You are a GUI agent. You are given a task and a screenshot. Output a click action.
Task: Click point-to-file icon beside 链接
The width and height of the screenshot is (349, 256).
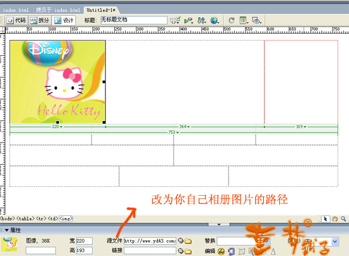coord(180,251)
